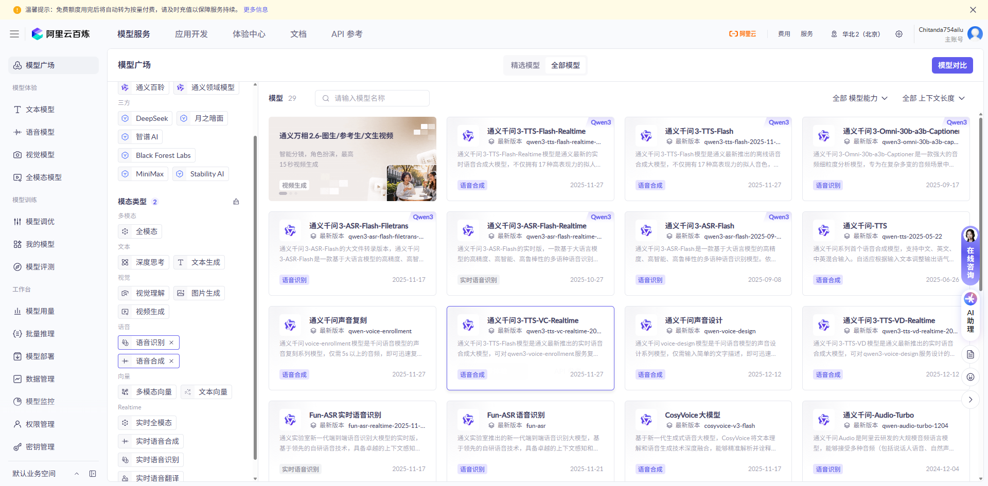Open 模型监控 in the sidebar

[x=54, y=402]
